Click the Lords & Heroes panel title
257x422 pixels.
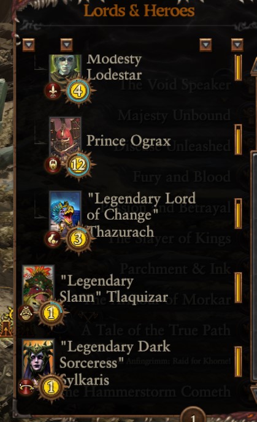coord(139,11)
